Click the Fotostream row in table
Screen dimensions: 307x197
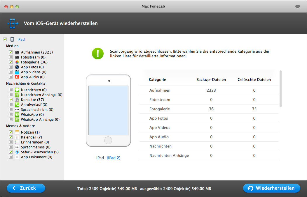click(209, 100)
